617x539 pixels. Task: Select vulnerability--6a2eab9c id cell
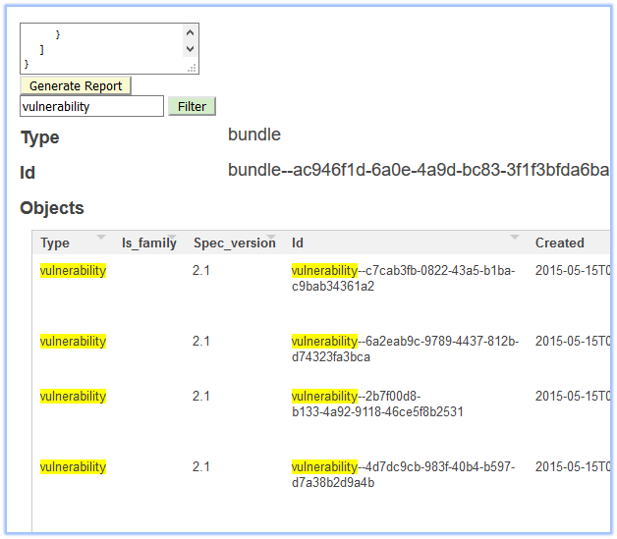click(x=406, y=350)
